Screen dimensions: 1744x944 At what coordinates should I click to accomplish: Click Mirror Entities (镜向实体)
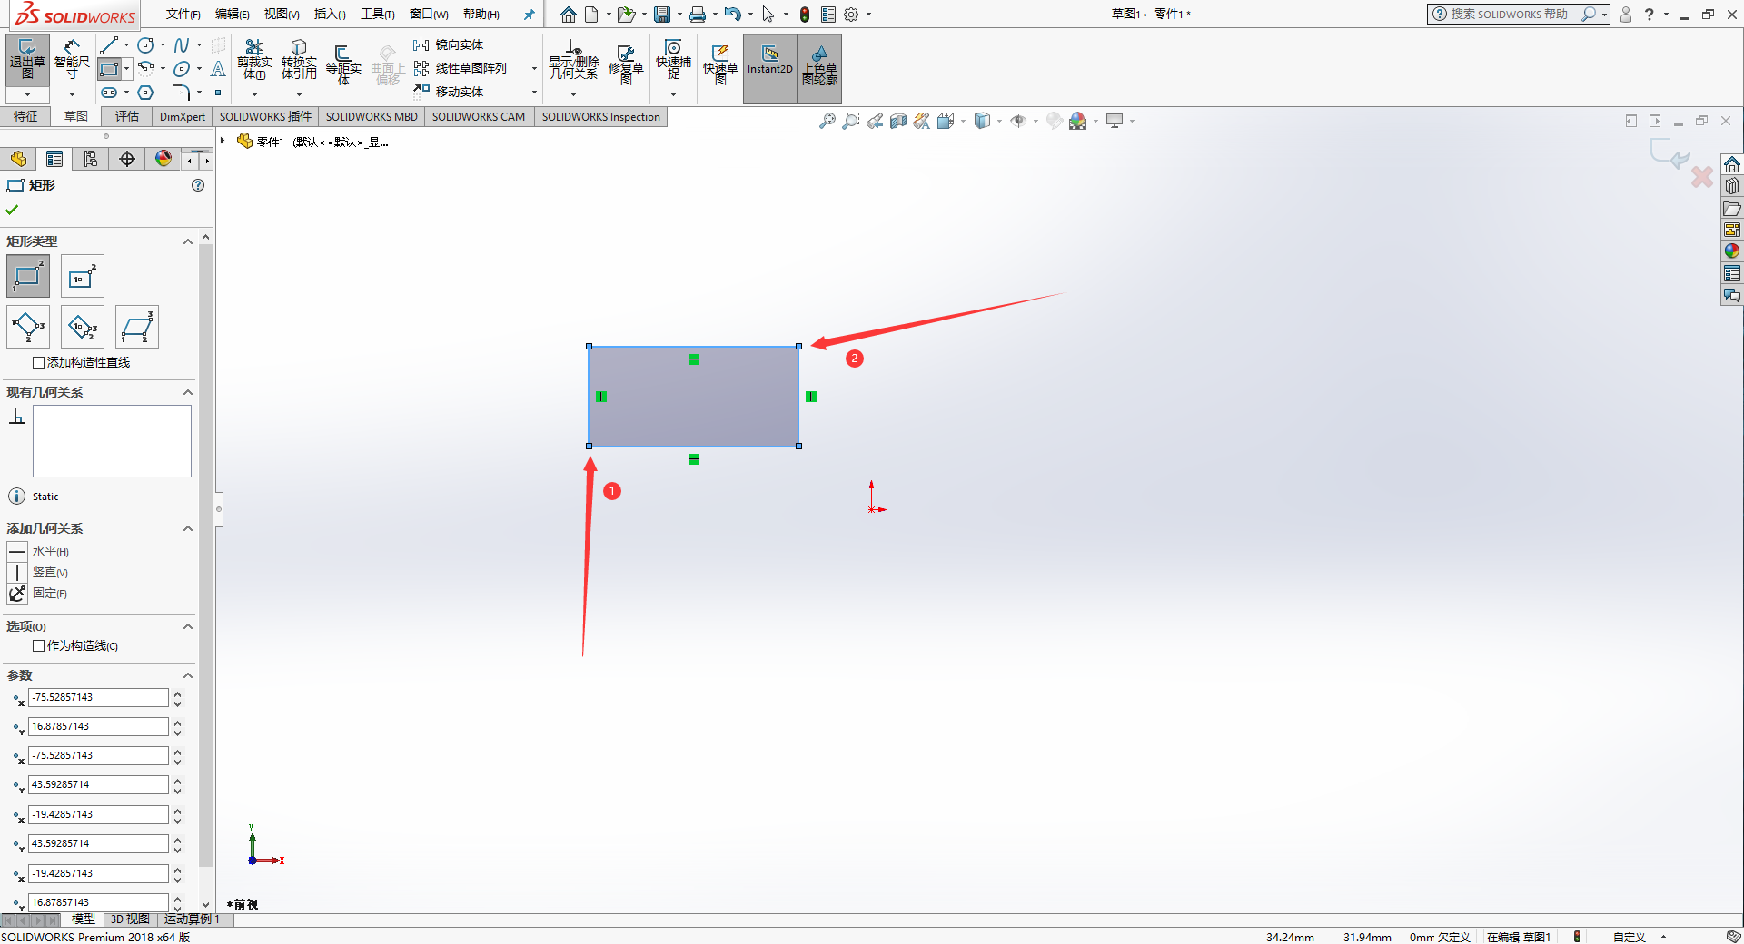[449, 44]
